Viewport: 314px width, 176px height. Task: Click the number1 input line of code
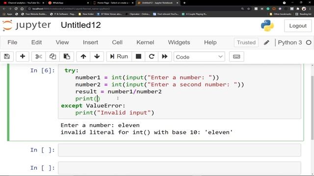[x=147, y=77]
